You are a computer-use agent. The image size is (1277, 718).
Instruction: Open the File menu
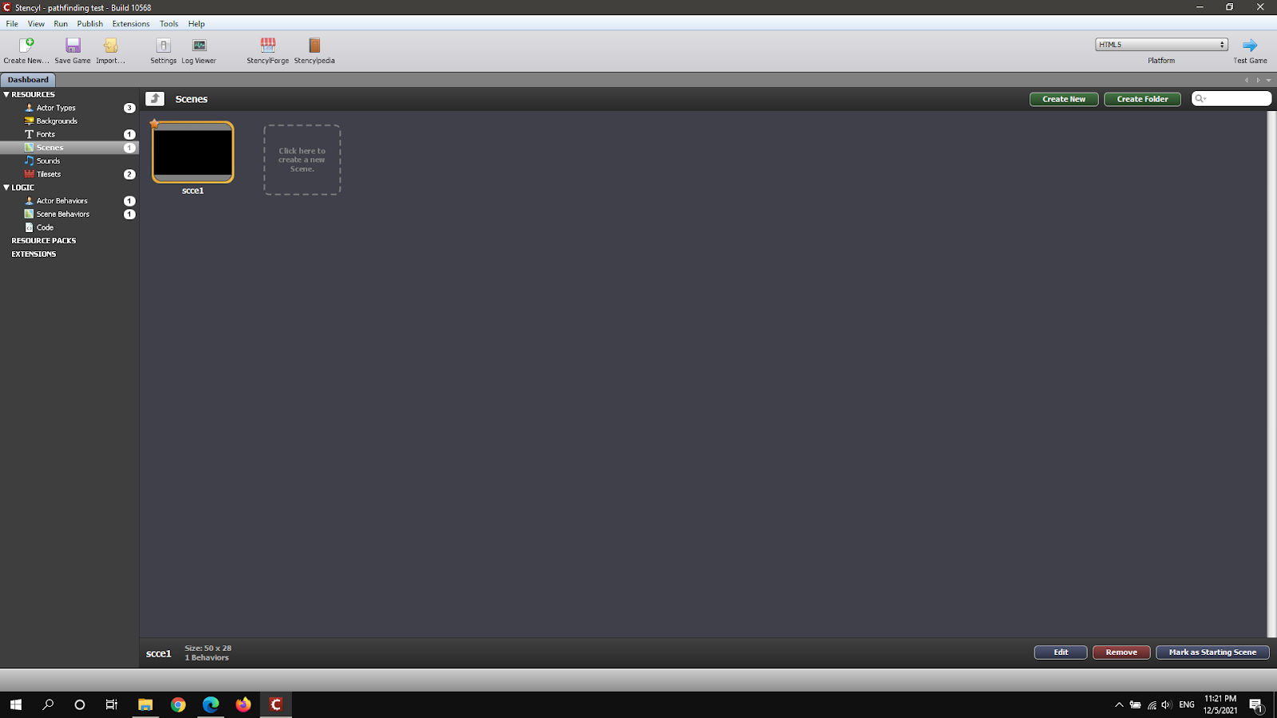click(x=12, y=24)
